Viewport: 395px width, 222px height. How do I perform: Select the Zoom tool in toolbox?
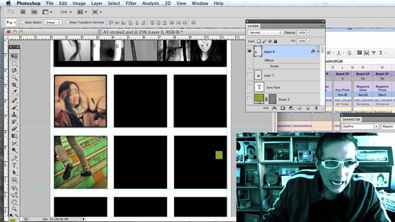[x=14, y=209]
